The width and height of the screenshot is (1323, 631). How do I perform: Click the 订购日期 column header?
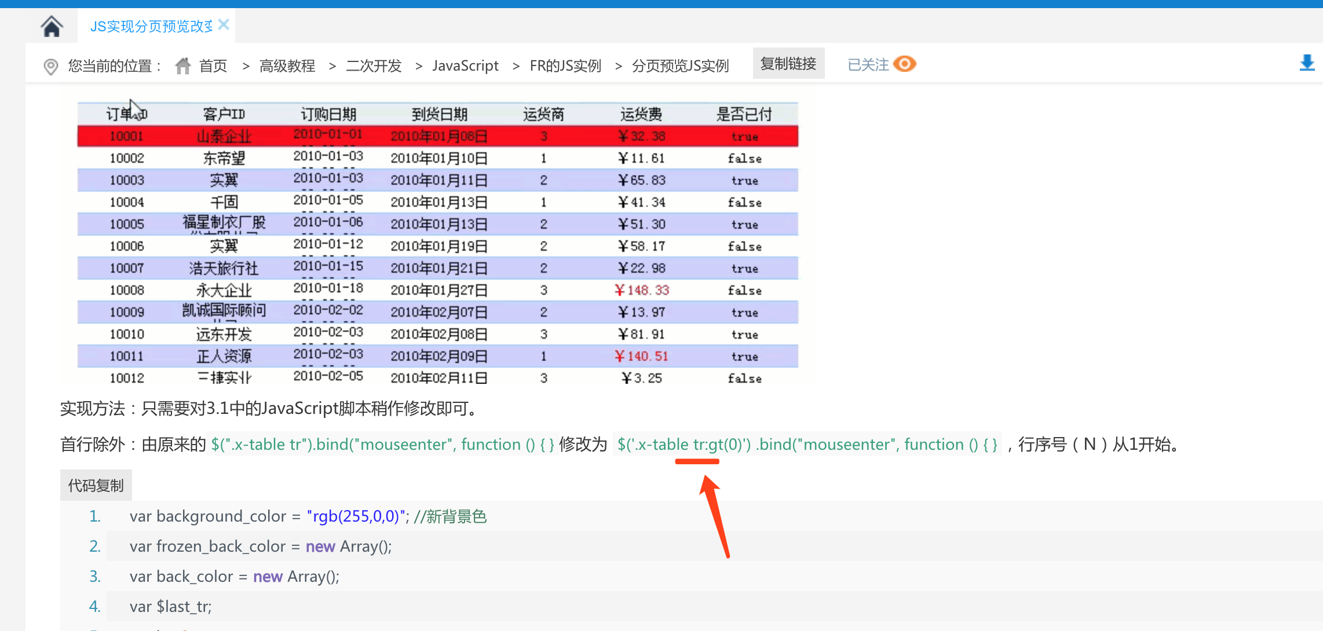click(x=328, y=114)
